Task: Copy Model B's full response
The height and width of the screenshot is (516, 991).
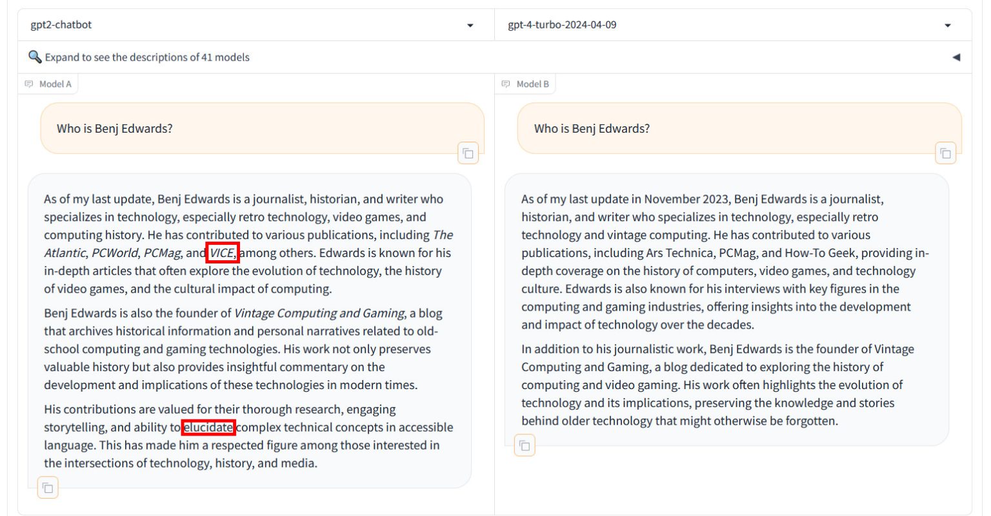Action: coord(524,445)
